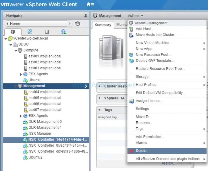The width and height of the screenshot is (208, 171).
Task: Toggle the Navigator panel pin
Action: click(86, 16)
